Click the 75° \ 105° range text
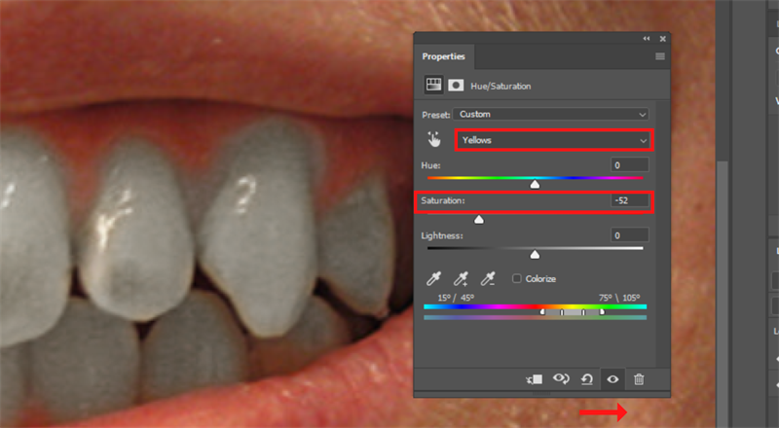Screen dimensions: 779x428 (x=619, y=298)
